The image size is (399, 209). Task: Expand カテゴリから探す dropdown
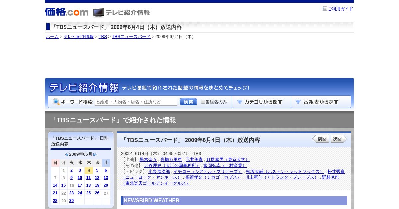(x=261, y=102)
